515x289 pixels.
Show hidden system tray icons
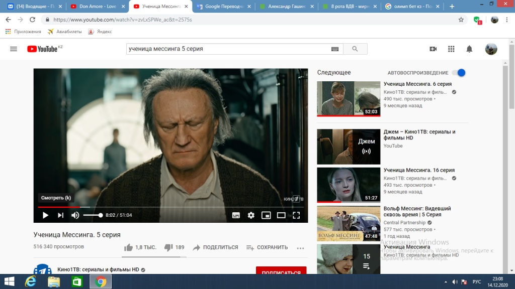click(x=446, y=282)
